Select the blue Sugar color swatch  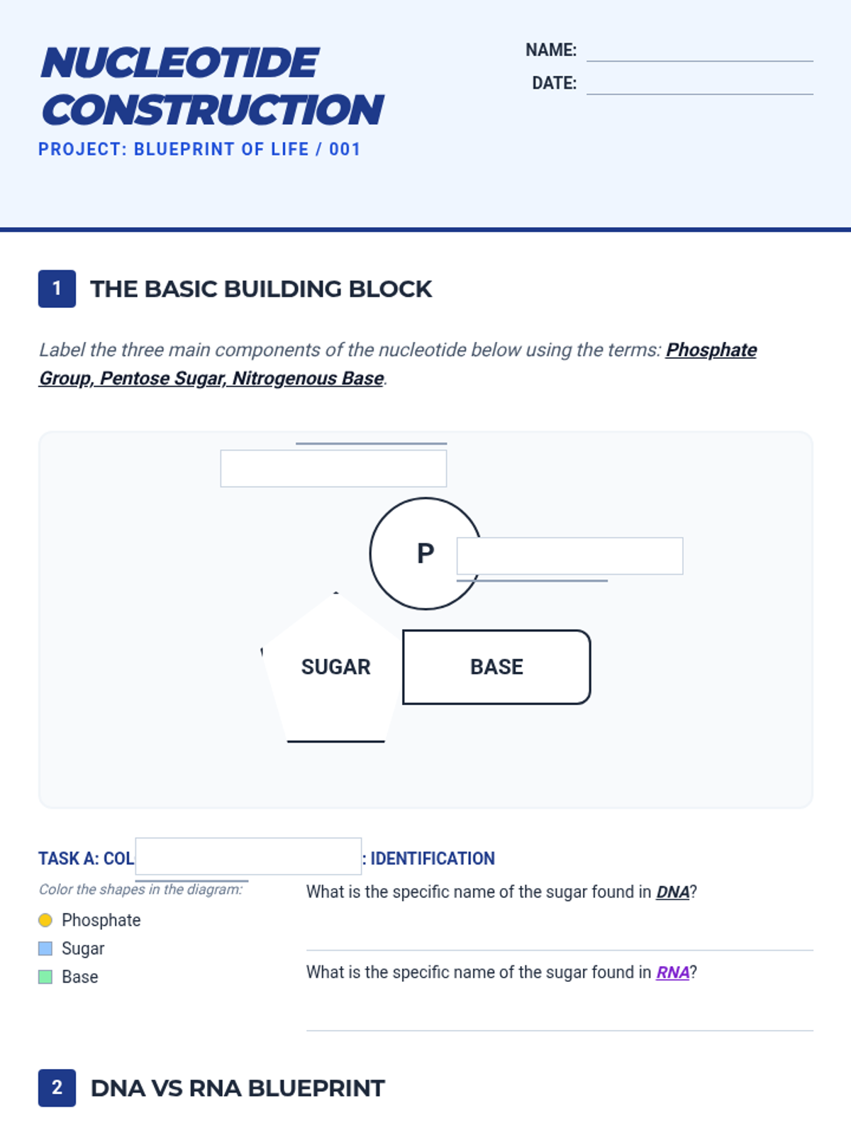tap(45, 948)
